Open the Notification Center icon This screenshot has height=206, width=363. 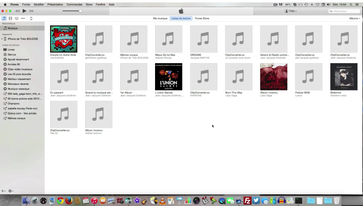click(358, 4)
